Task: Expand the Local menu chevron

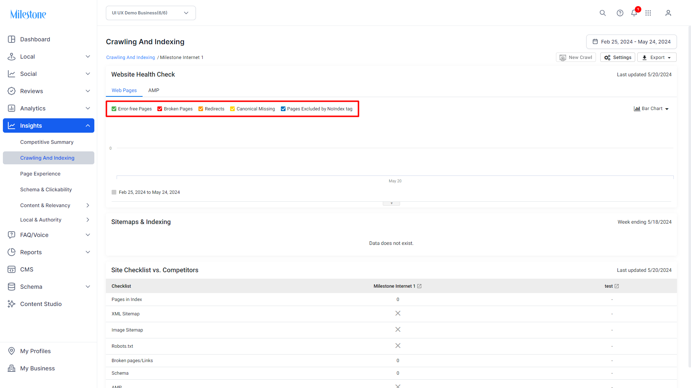Action: [88, 56]
